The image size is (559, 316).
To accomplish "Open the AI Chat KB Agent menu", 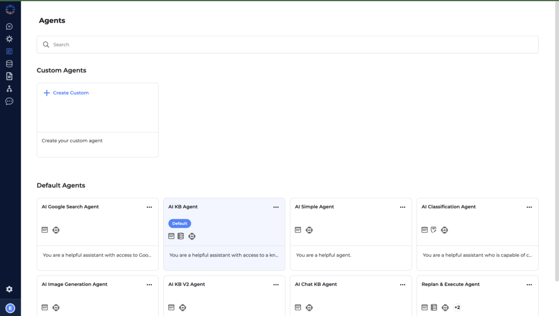I will tap(403, 284).
